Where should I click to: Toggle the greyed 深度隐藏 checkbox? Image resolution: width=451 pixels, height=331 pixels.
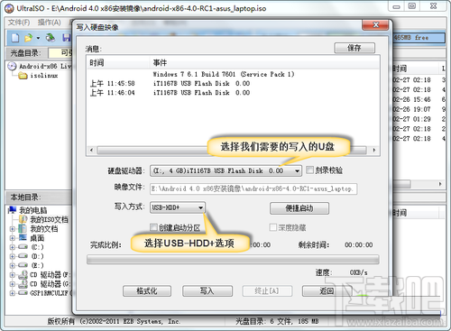tap(273, 227)
